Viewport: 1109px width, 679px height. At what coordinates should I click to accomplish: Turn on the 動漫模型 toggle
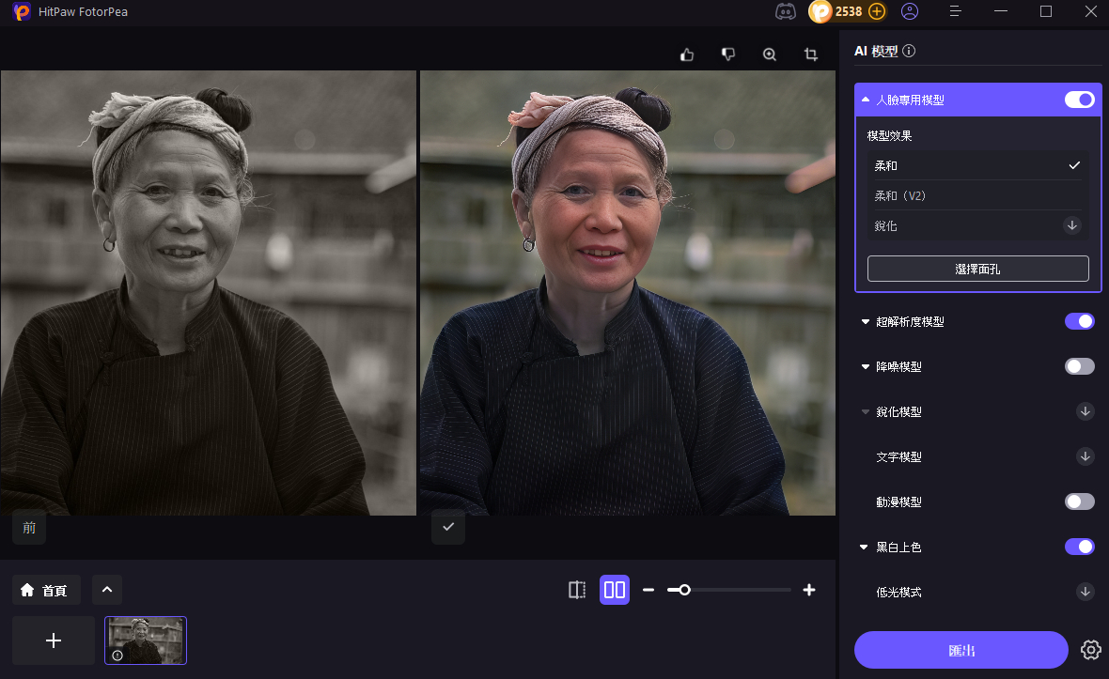click(x=1079, y=502)
